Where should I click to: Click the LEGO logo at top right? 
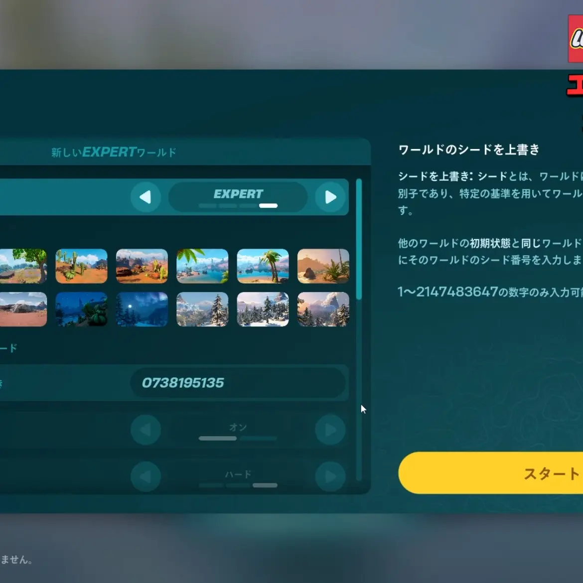576,39
